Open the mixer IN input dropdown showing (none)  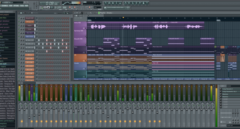click(233, 86)
